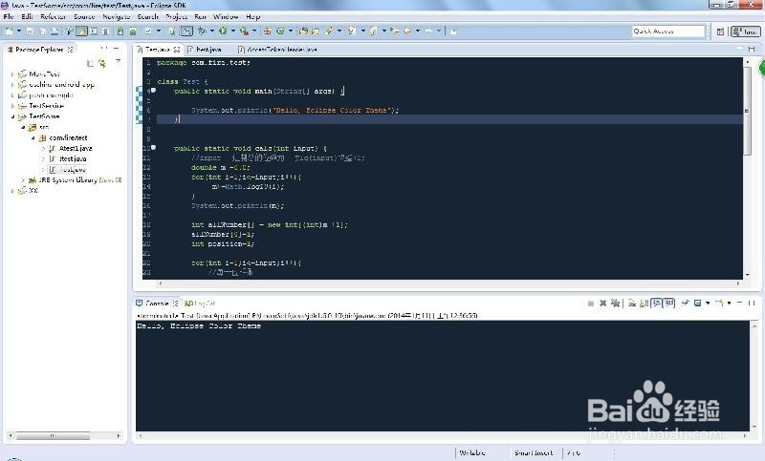Collapse the TestSome project node
The height and width of the screenshot is (461, 765).
(x=12, y=116)
